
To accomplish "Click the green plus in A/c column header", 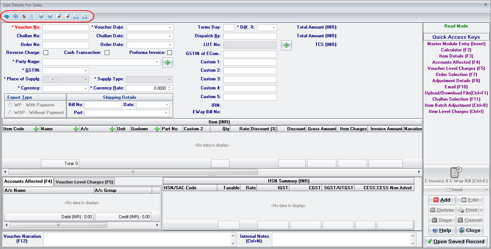I will (113, 129).
